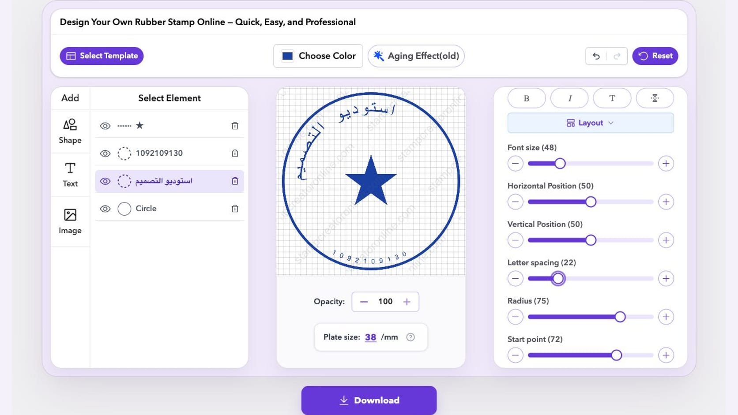
Task: Delete the Circle element
Action: 235,208
